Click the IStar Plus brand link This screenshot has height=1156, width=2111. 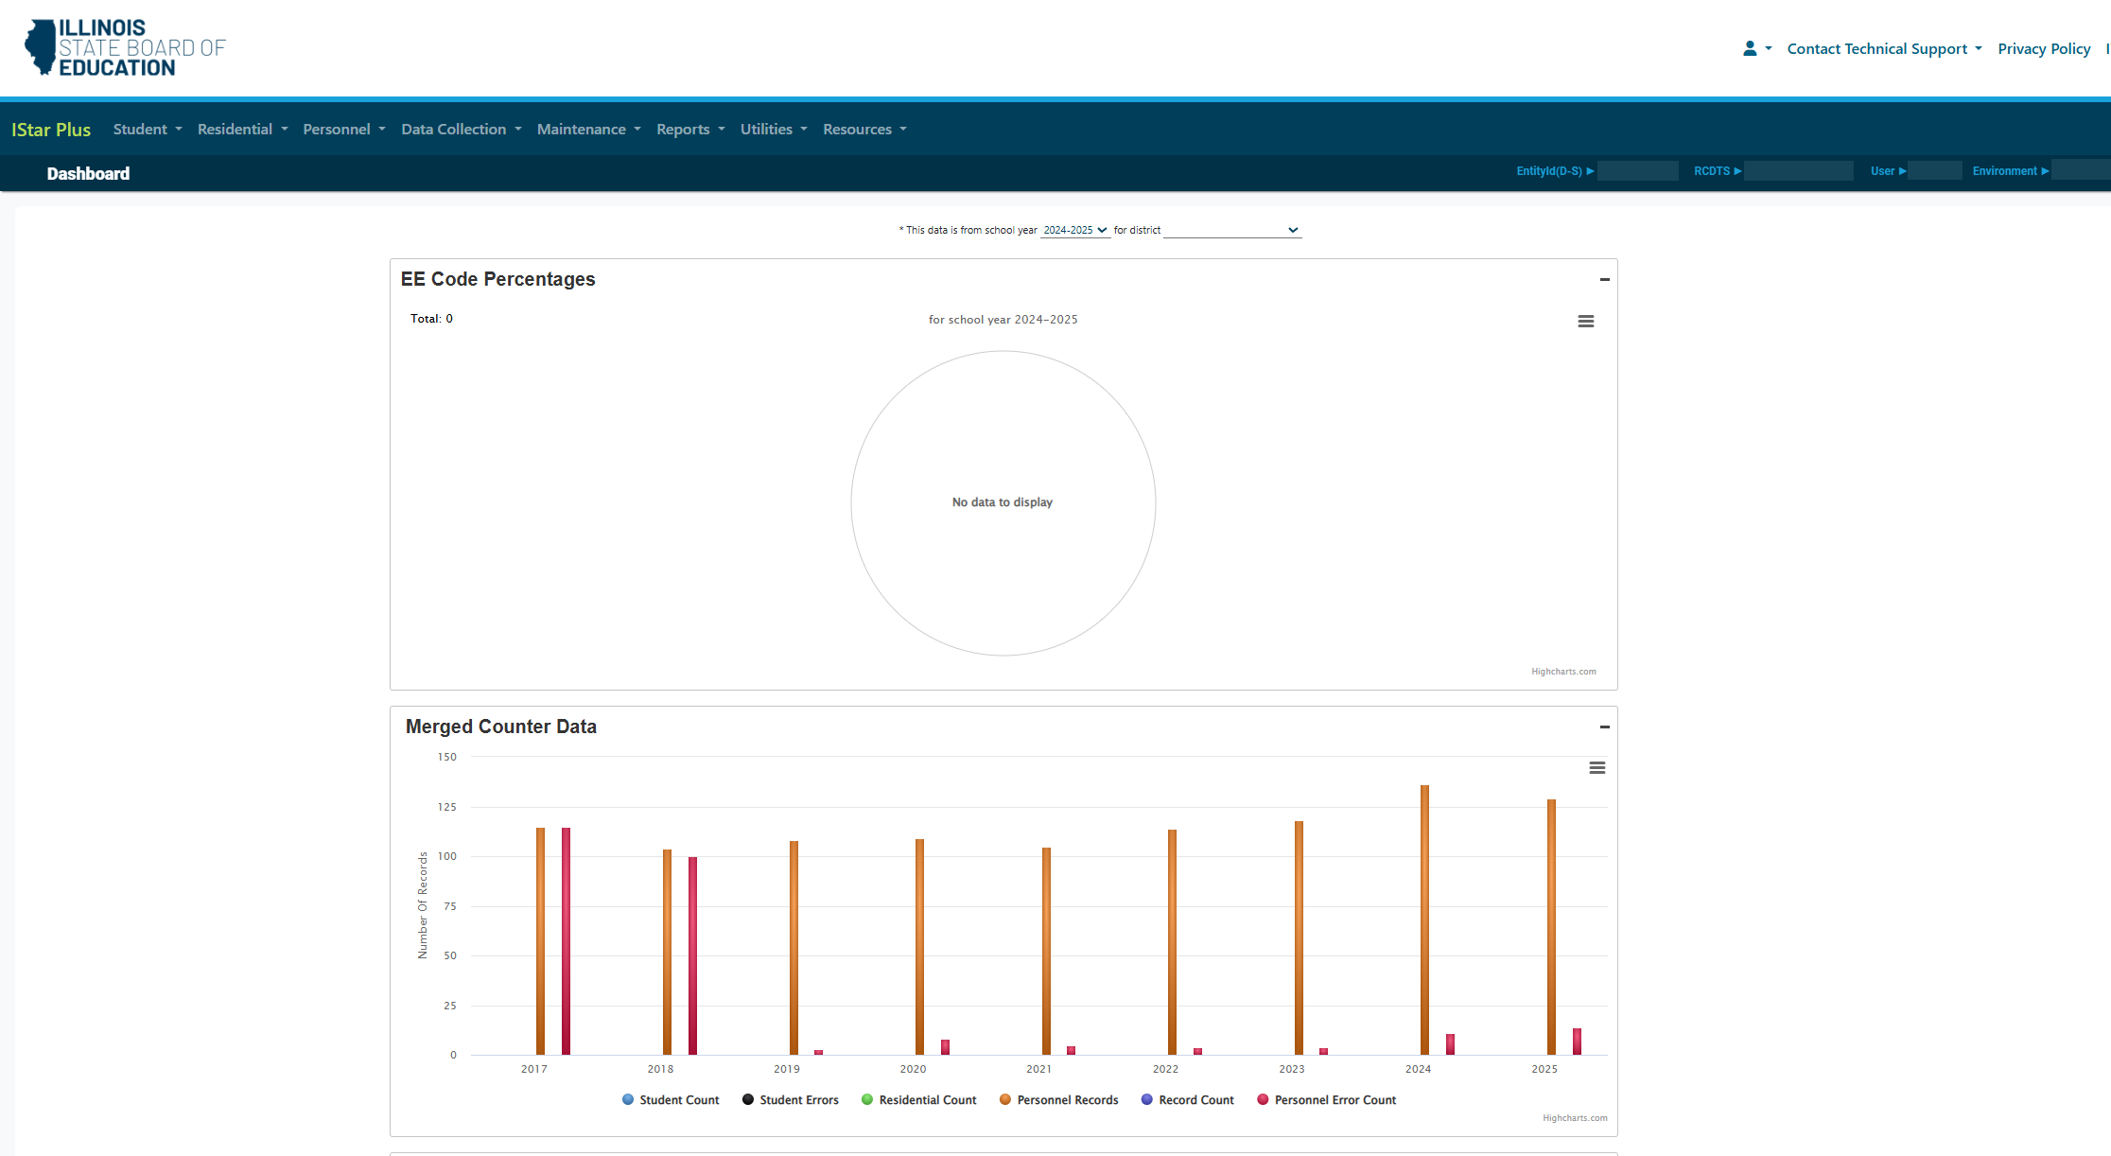pyautogui.click(x=51, y=130)
